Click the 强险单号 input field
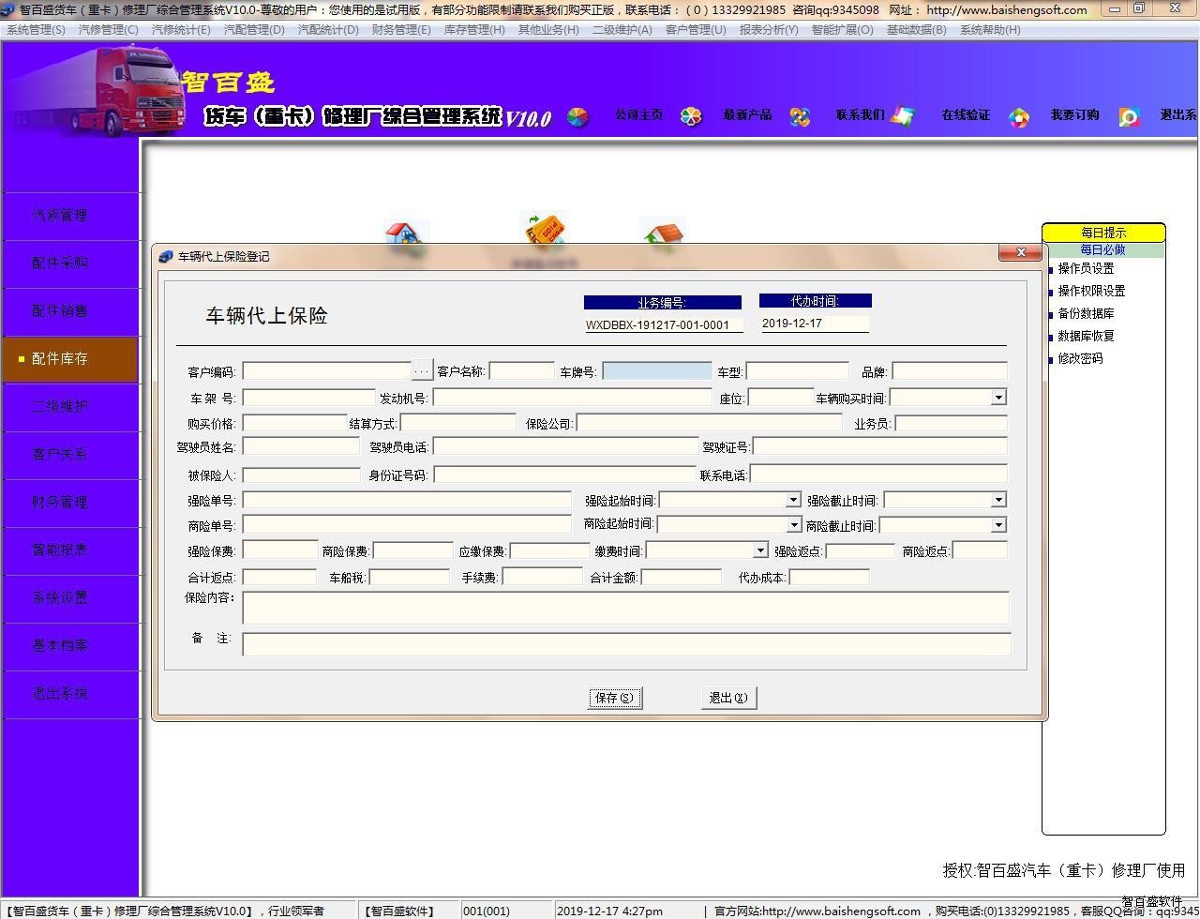The width and height of the screenshot is (1200, 919). coord(407,500)
